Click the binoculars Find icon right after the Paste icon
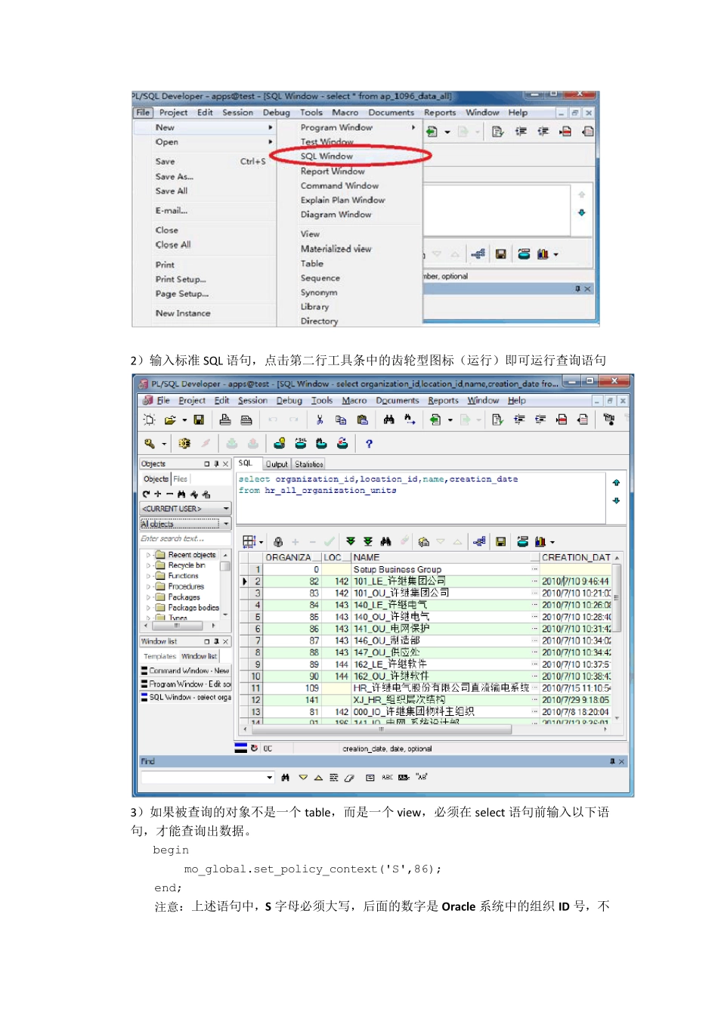This screenshot has width=718, height=1016. coord(388,420)
